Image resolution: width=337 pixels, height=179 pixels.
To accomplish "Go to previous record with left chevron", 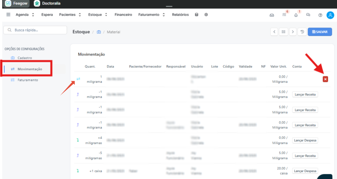I will point(274,32).
